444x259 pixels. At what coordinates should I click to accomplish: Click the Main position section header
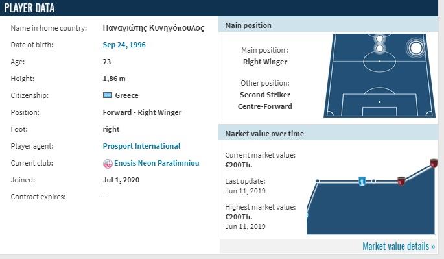tap(328, 25)
